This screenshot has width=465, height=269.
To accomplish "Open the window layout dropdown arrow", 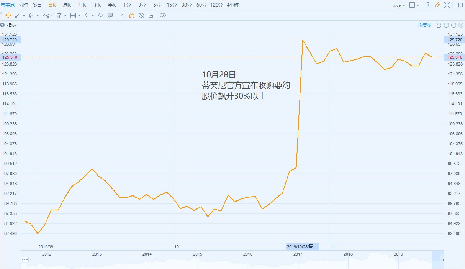I will point(418,5).
